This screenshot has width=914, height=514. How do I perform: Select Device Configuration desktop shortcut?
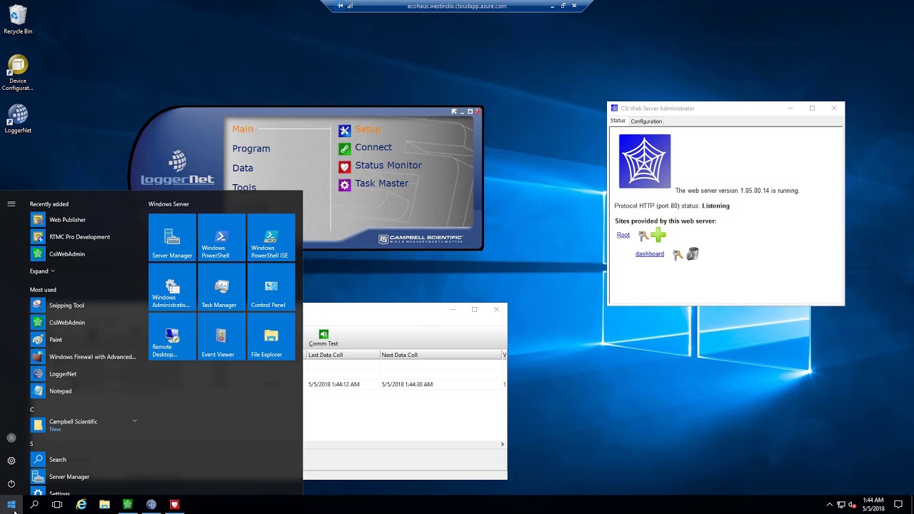pyautogui.click(x=18, y=73)
